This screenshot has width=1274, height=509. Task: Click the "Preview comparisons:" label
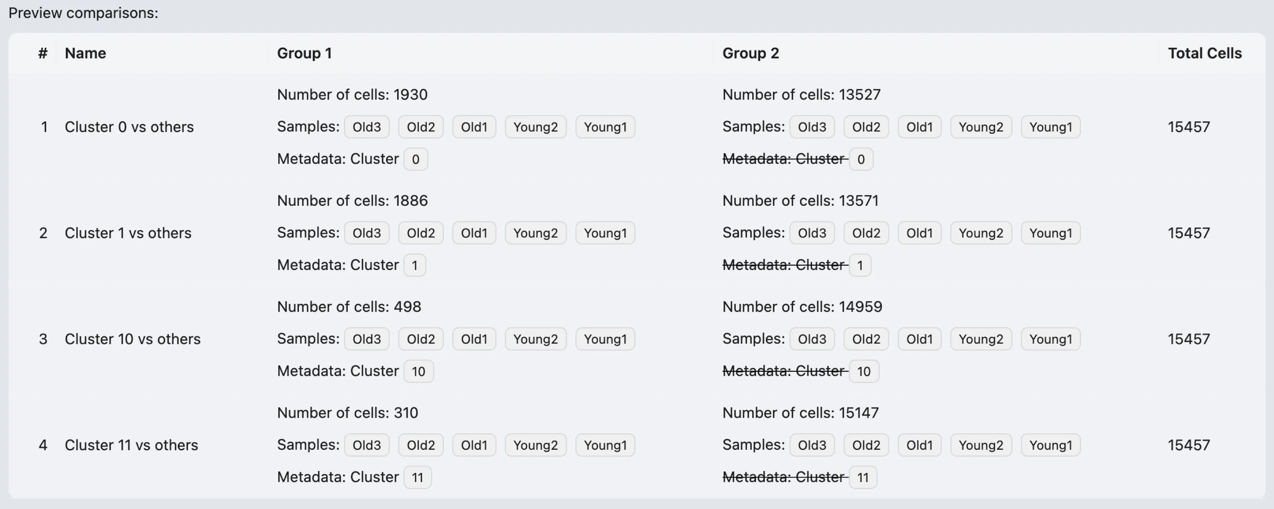click(83, 13)
